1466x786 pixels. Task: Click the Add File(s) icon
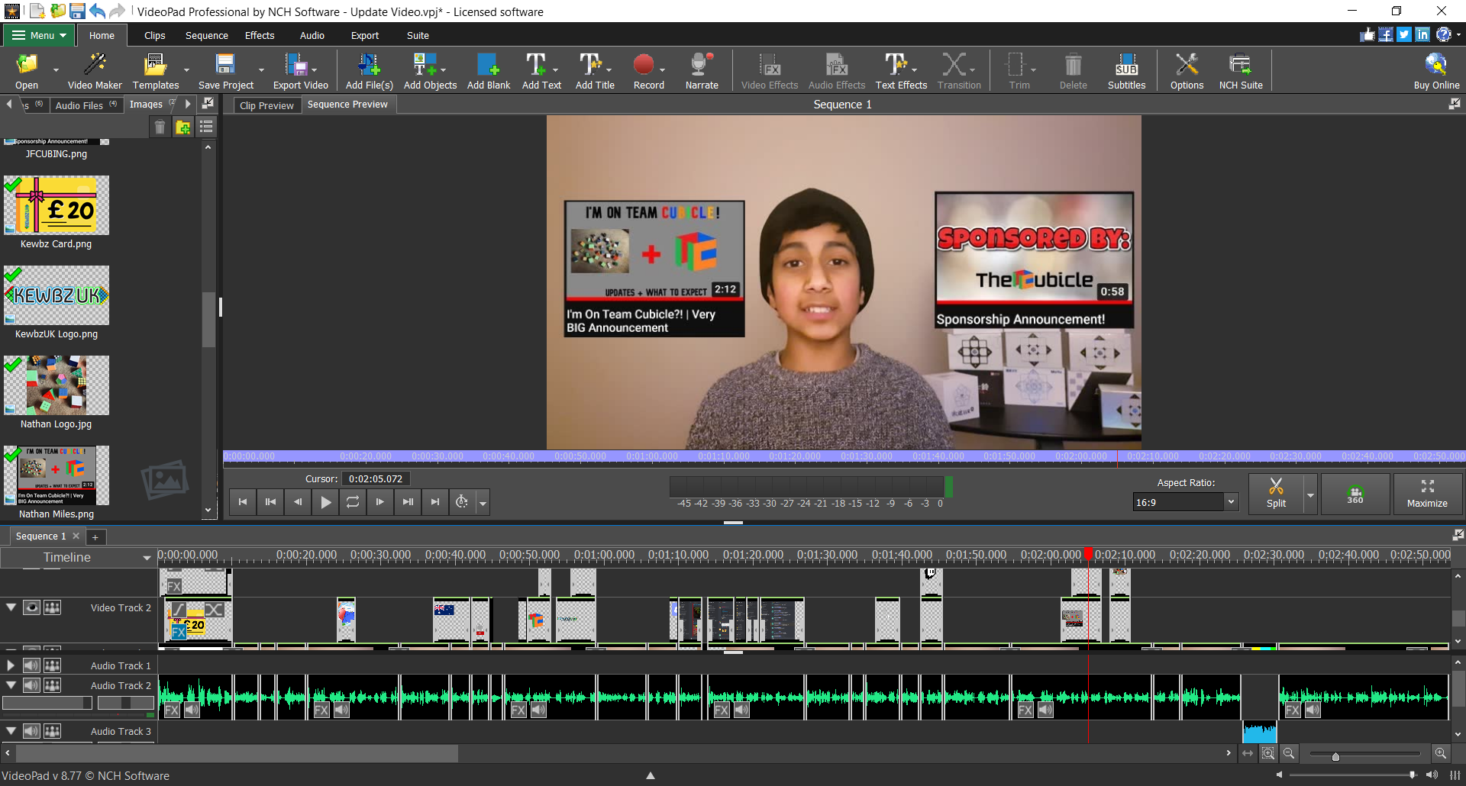(x=369, y=71)
